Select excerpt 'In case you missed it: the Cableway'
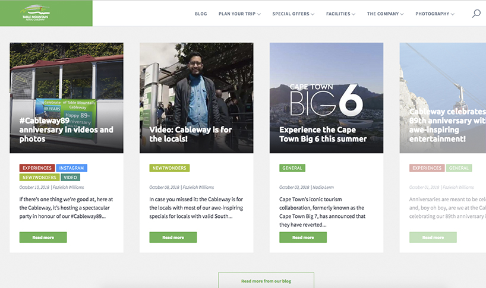Image resolution: width=486 pixels, height=288 pixels. pyautogui.click(x=190, y=199)
